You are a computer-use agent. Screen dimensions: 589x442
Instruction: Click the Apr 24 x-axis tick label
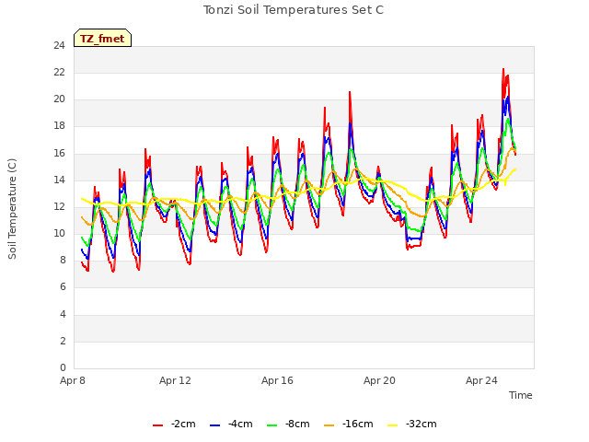[x=481, y=380]
